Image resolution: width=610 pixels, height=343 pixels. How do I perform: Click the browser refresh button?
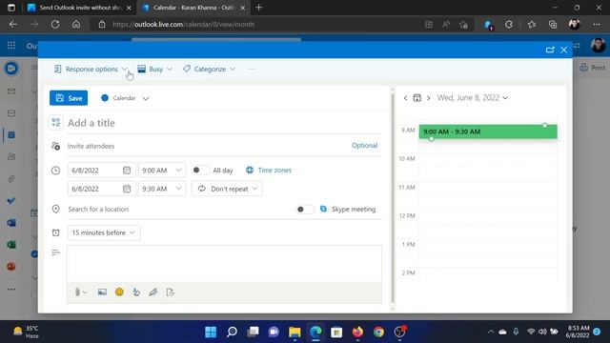[x=55, y=24]
